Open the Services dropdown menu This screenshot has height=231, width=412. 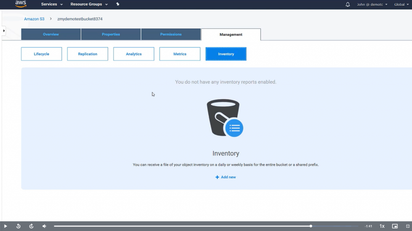pos(52,4)
